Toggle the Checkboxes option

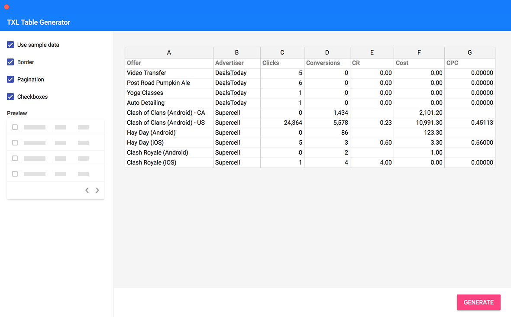click(x=10, y=97)
